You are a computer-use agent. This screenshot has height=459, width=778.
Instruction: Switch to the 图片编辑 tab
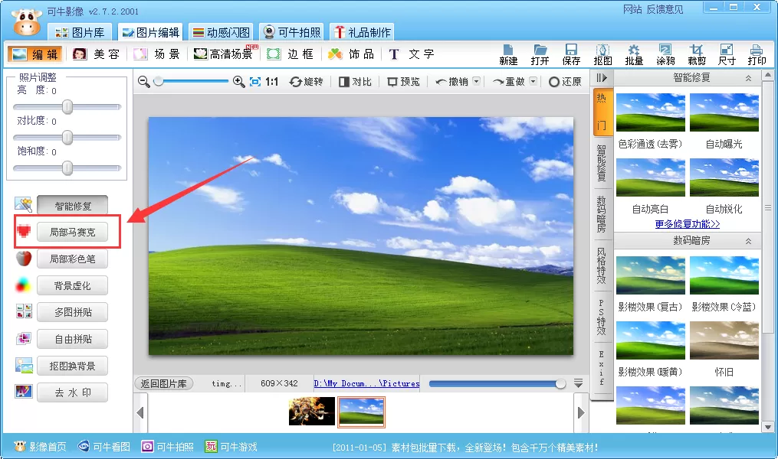point(150,33)
